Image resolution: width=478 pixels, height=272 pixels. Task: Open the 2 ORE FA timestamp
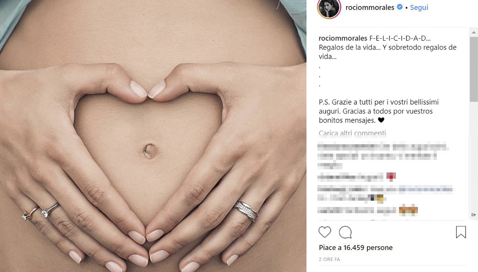click(x=330, y=259)
